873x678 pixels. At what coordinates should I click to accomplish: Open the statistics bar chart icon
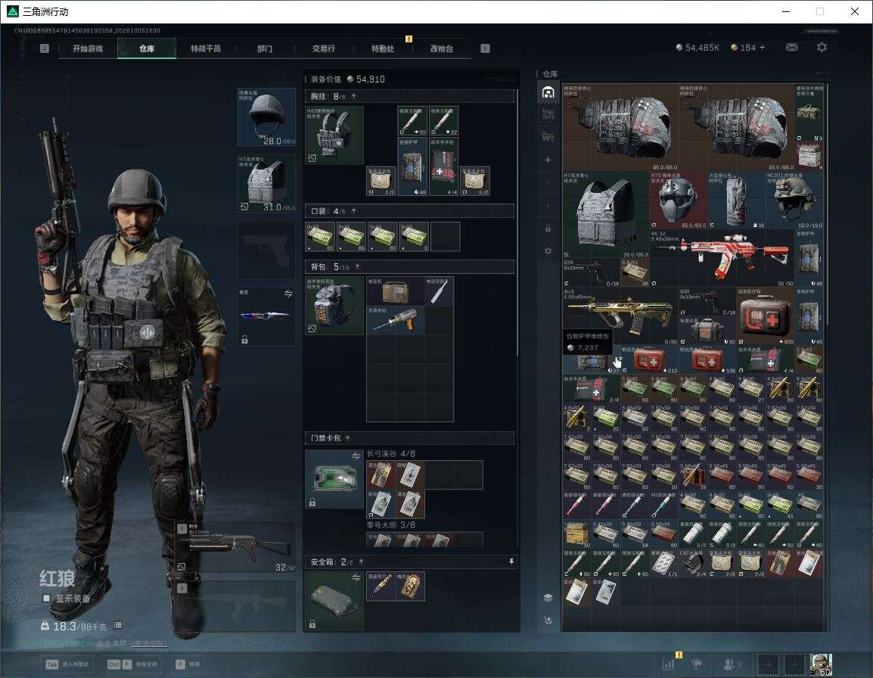coord(668,664)
